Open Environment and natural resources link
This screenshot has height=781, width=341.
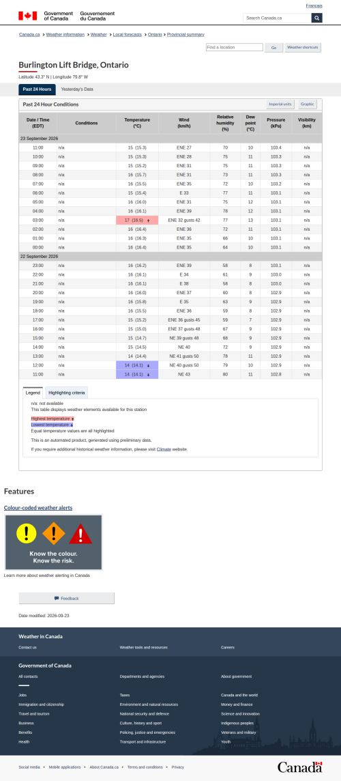tap(149, 705)
